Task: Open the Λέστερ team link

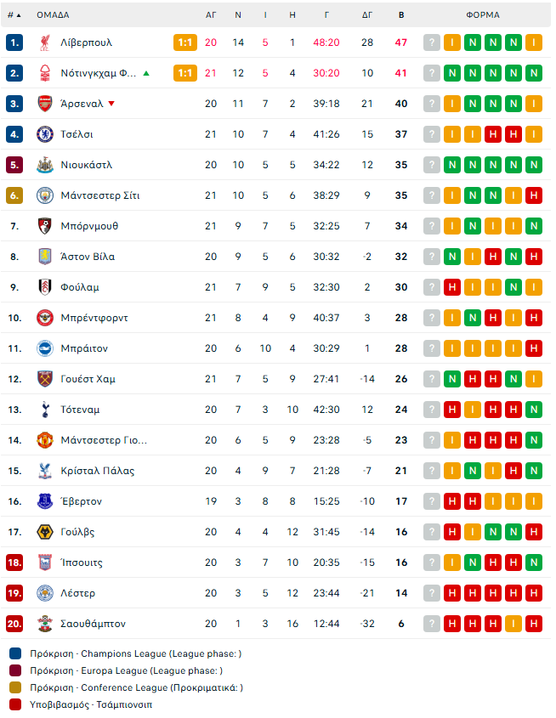Action: pos(78,593)
